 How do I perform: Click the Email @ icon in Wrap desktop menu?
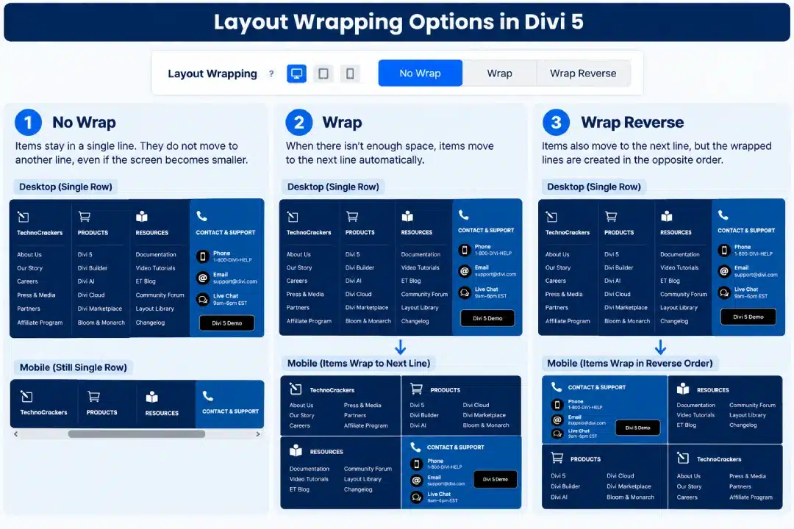(x=465, y=271)
